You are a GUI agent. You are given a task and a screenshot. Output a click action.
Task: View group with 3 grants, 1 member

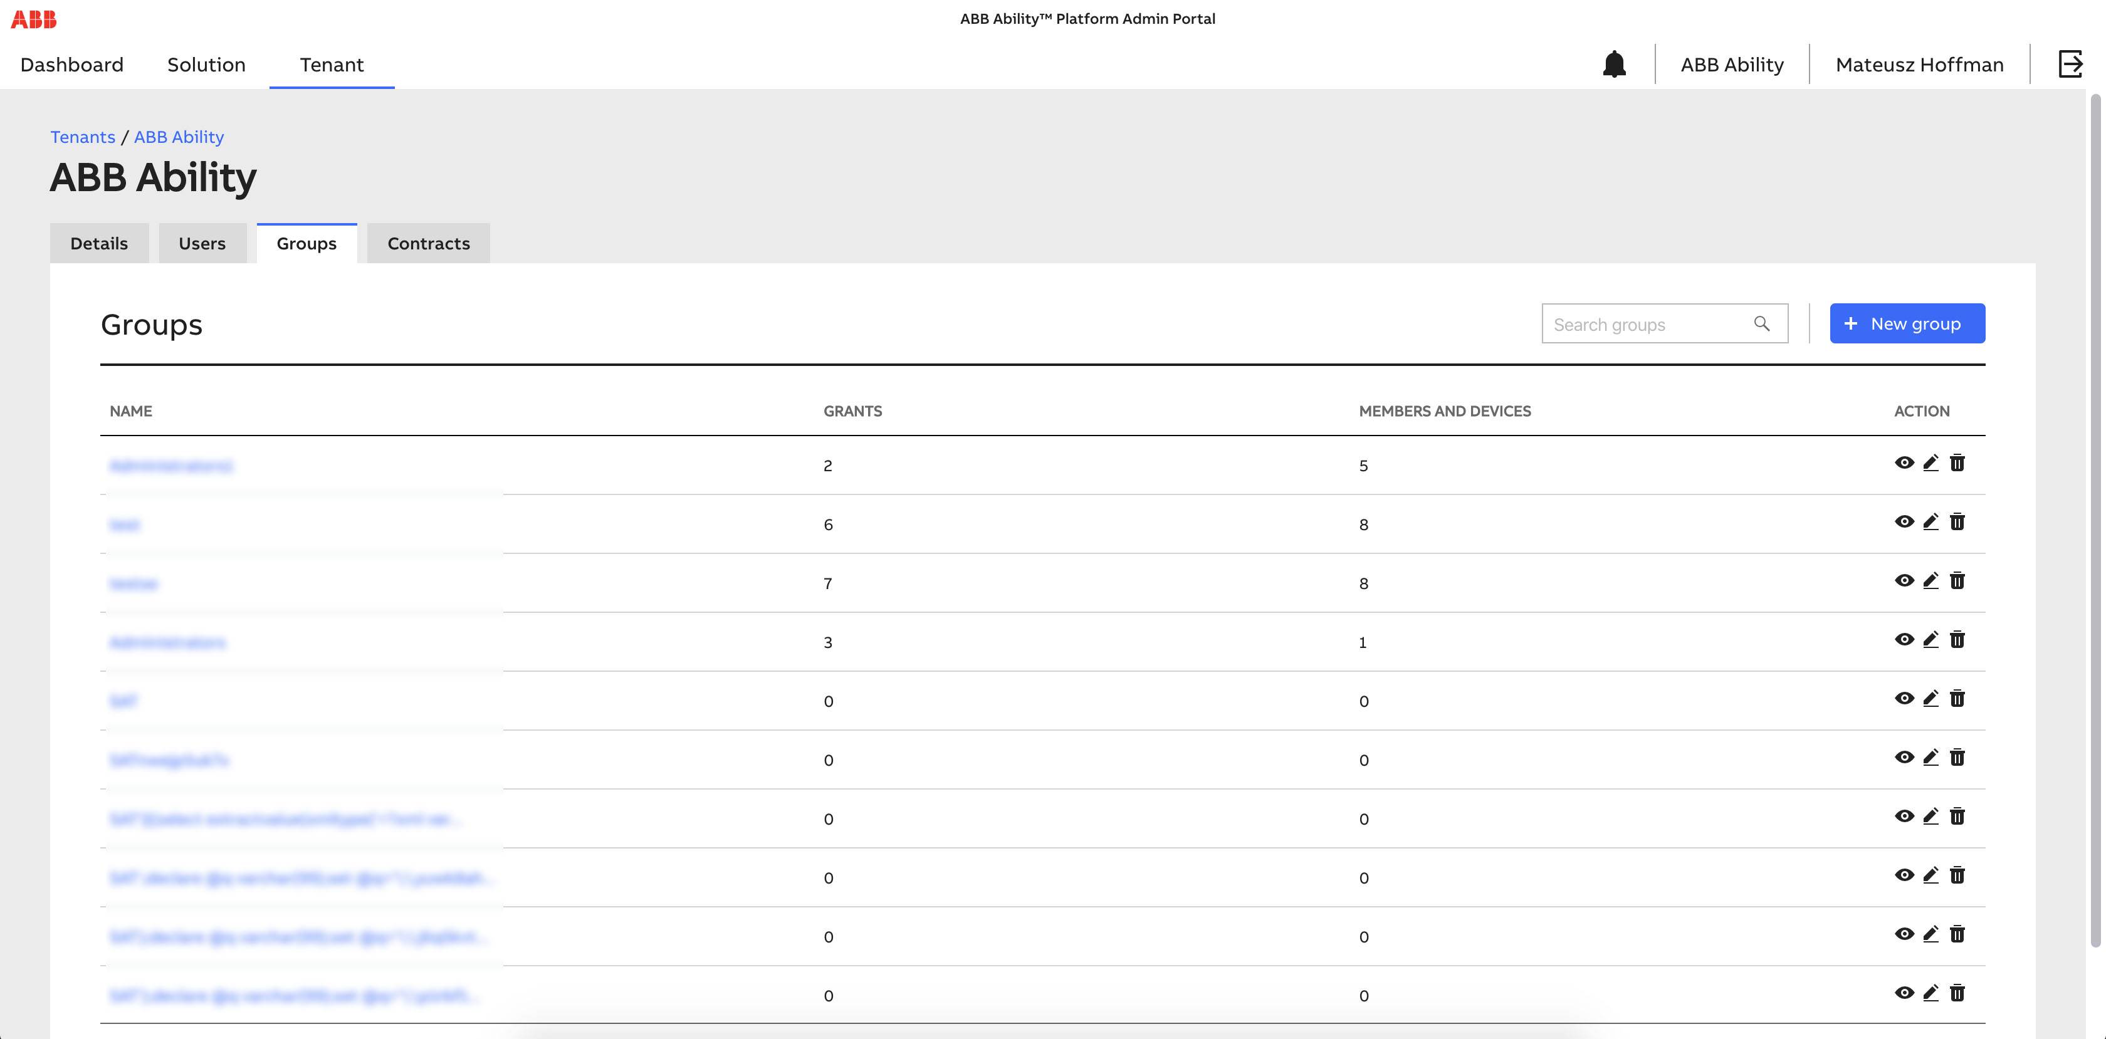(x=1904, y=639)
